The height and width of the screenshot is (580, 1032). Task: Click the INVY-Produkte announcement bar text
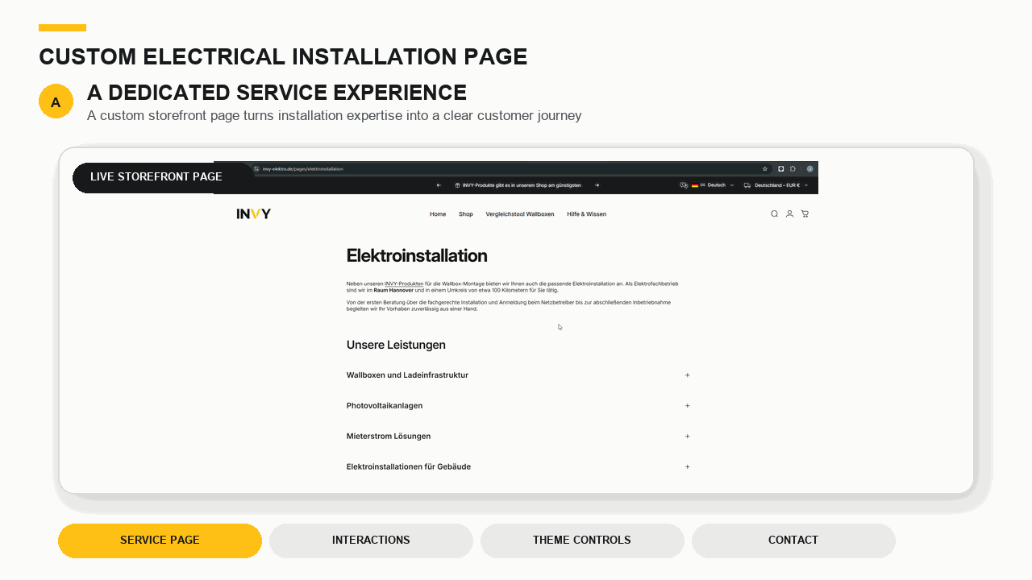[521, 185]
